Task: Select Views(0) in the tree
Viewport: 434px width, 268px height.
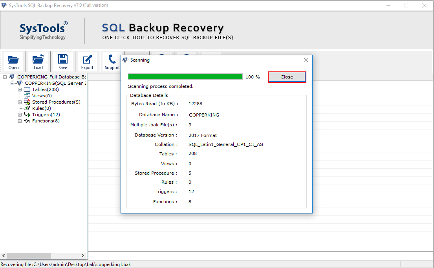Action: pyautogui.click(x=42, y=96)
